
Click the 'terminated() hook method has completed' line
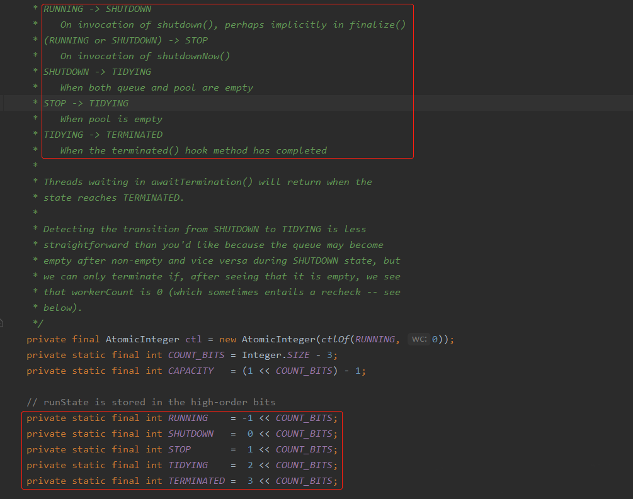(193, 150)
